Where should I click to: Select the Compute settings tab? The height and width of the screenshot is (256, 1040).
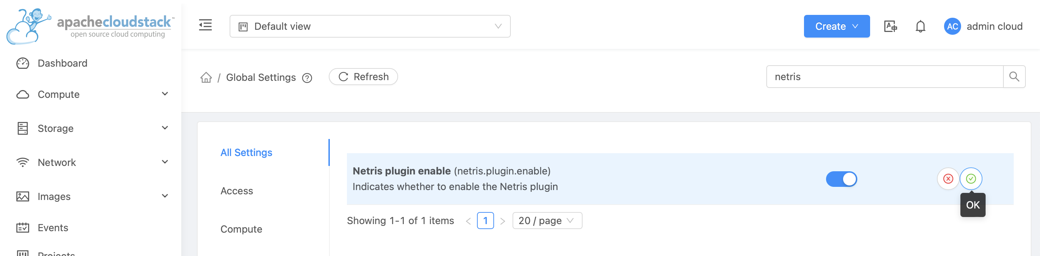point(241,229)
